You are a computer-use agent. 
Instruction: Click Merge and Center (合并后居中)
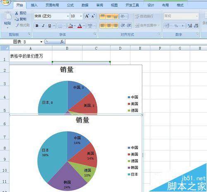(x=146, y=26)
